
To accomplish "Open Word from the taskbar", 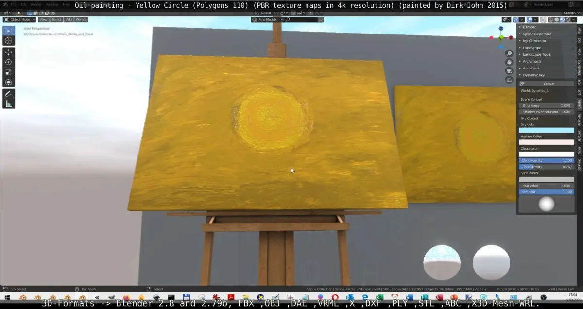I will (x=409, y=297).
